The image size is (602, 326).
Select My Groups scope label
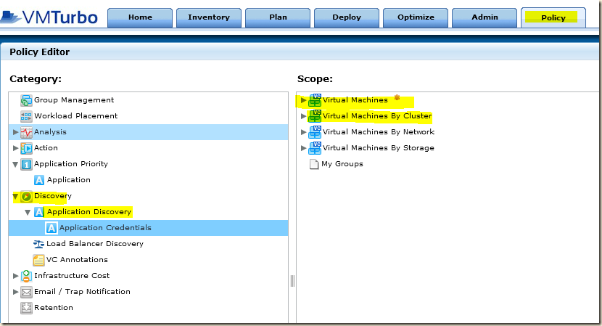click(342, 164)
